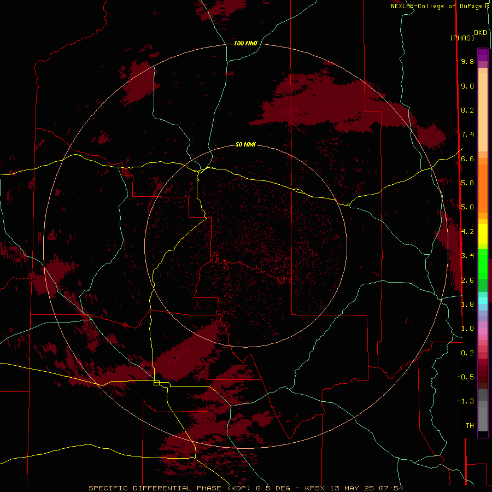Screen dimensions: 492x492
Task: Click the 0.5 DEG elevation text in the caption
Action: (x=274, y=488)
